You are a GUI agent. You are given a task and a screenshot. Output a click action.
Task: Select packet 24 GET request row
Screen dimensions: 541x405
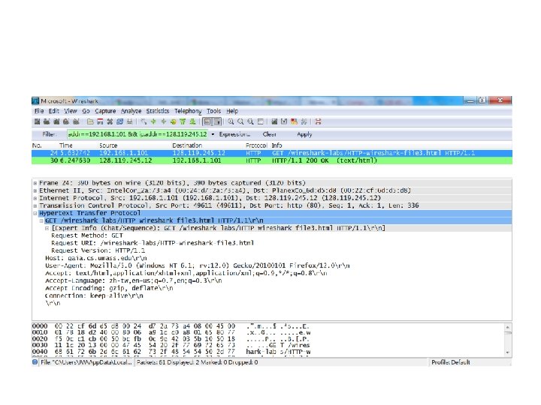point(272,153)
